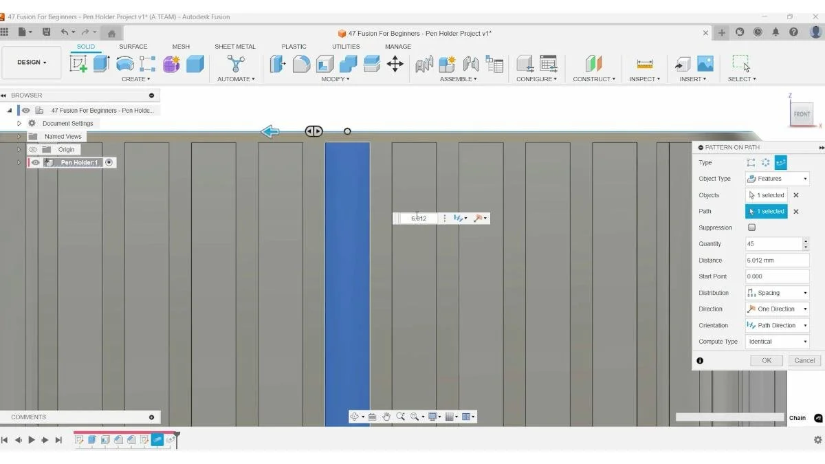This screenshot has height=464, width=825.
Task: Select the Press Pull tool
Action: pyautogui.click(x=278, y=64)
